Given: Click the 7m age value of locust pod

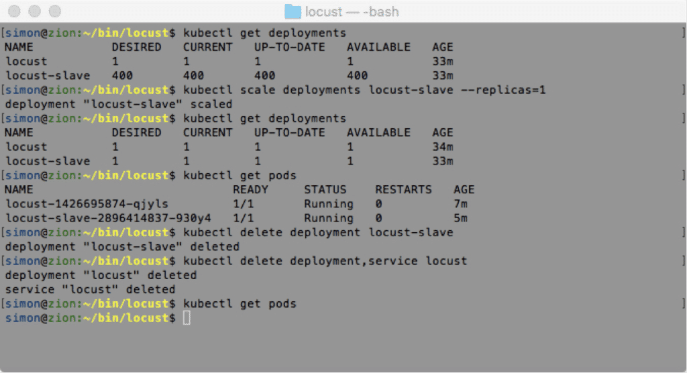Looking at the screenshot, I should 460,204.
